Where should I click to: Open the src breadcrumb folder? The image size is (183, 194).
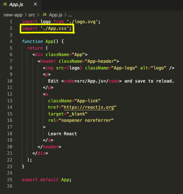[32, 15]
